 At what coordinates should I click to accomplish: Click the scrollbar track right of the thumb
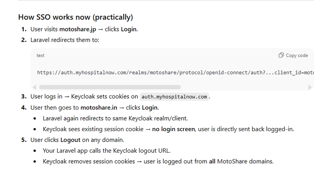[x=243, y=87]
